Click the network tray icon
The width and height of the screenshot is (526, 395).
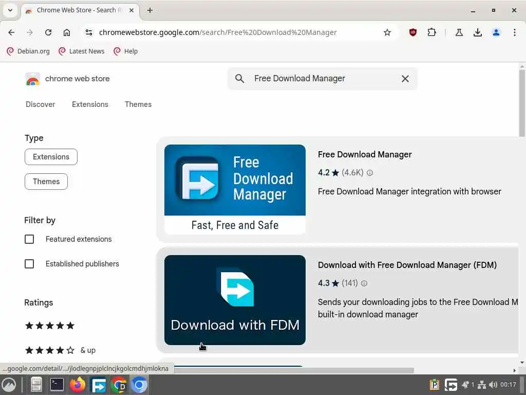[482, 385]
